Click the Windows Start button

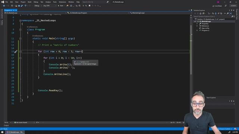pyautogui.click(x=2, y=132)
